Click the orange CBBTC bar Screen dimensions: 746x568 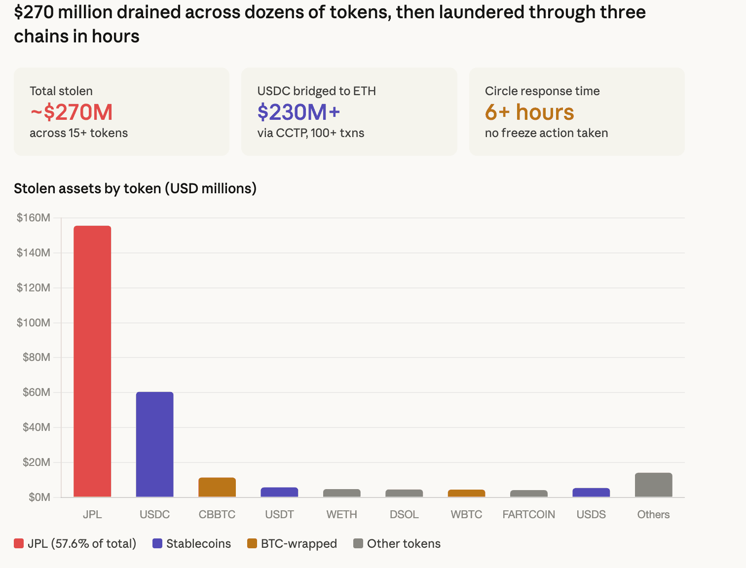(x=217, y=487)
